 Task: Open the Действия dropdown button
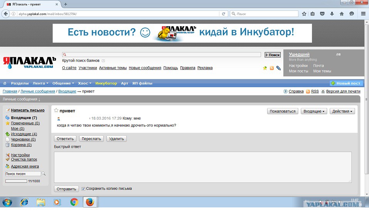(x=342, y=111)
